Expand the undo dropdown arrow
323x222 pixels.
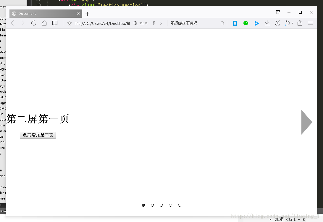pos(293,23)
